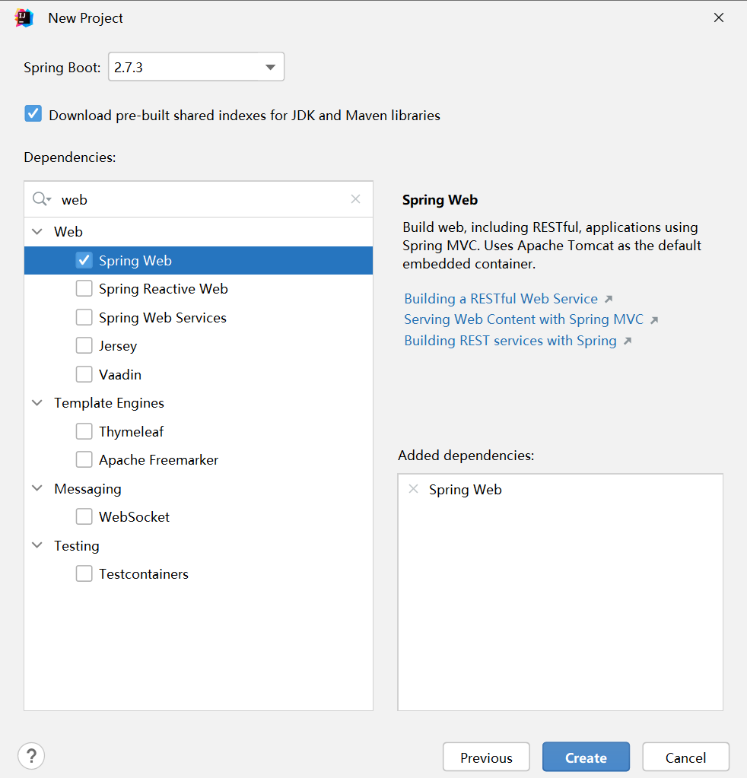
Task: Select the Spring Reactive Web label
Action: pos(164,289)
